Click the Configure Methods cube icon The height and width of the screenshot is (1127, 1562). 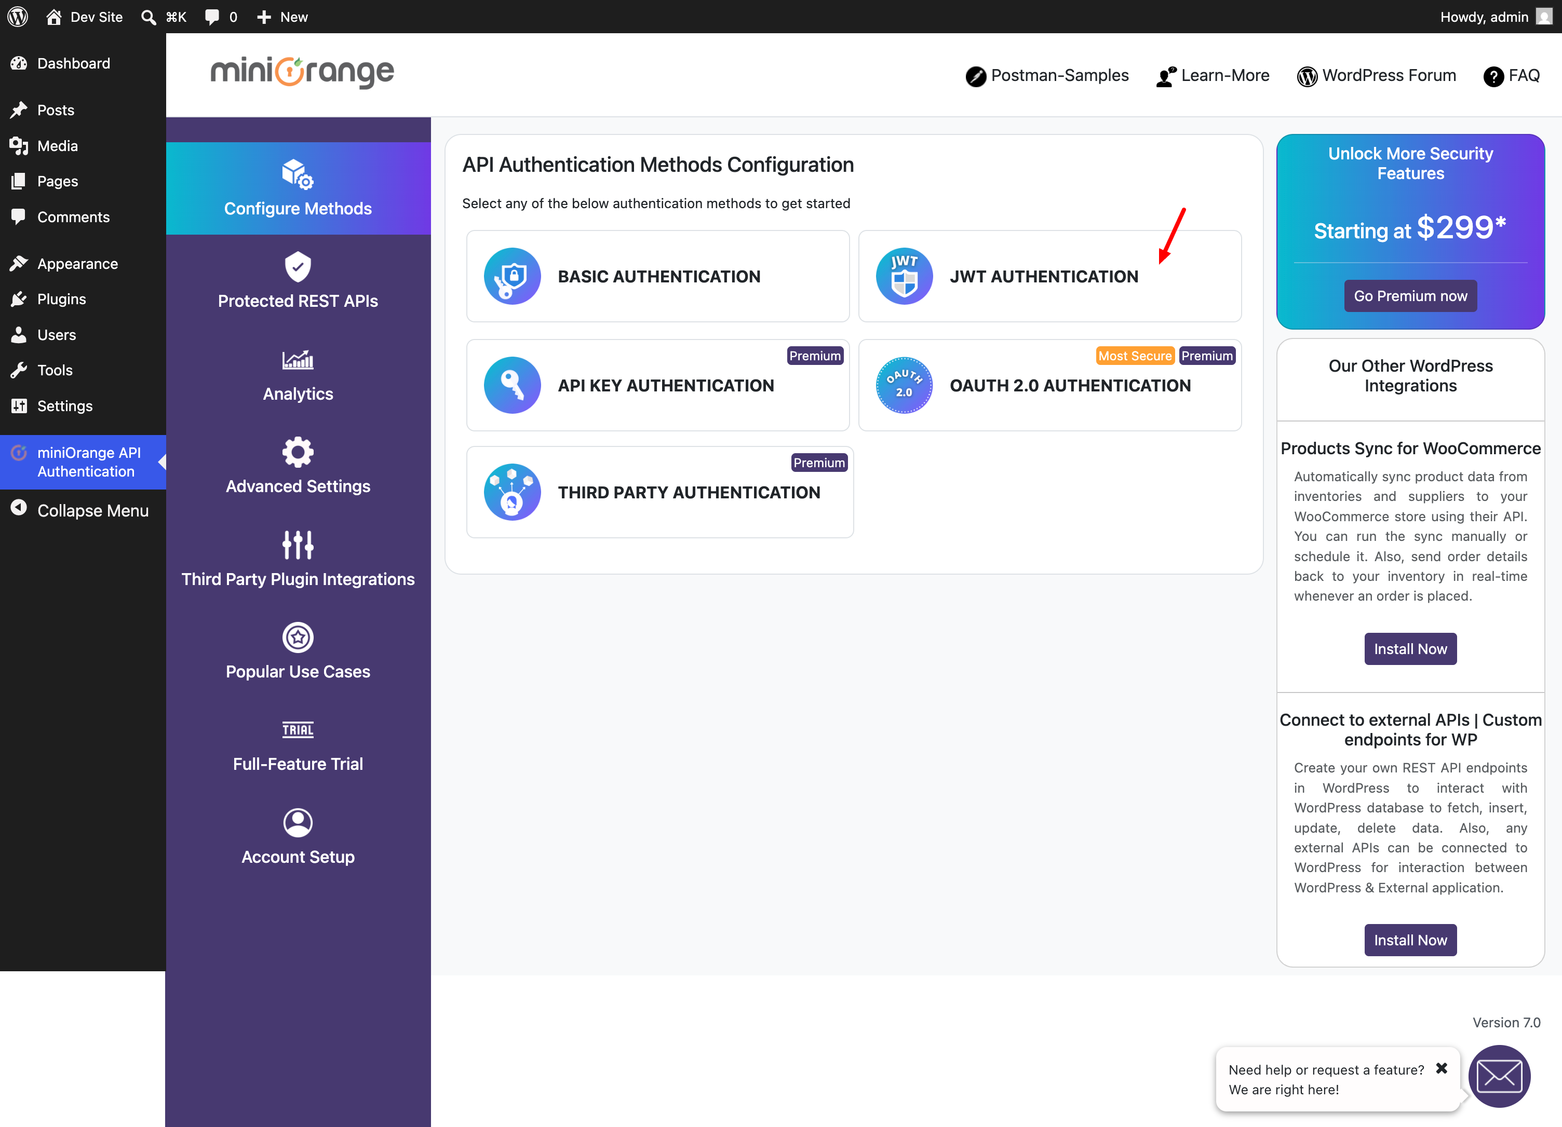298,174
